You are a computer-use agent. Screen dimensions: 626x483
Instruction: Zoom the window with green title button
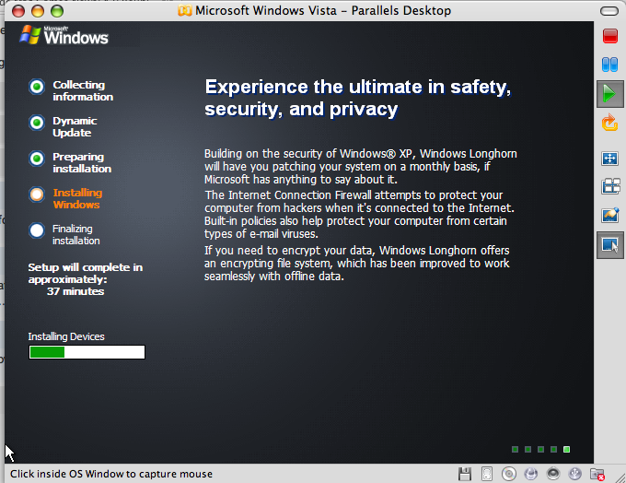point(57,11)
